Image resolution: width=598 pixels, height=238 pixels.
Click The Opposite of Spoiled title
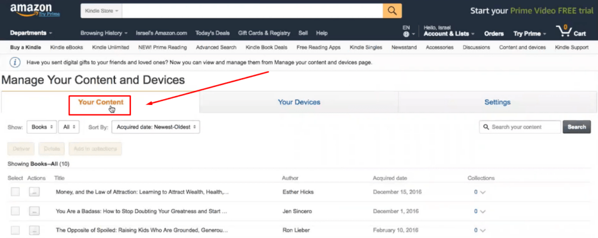pos(142,230)
